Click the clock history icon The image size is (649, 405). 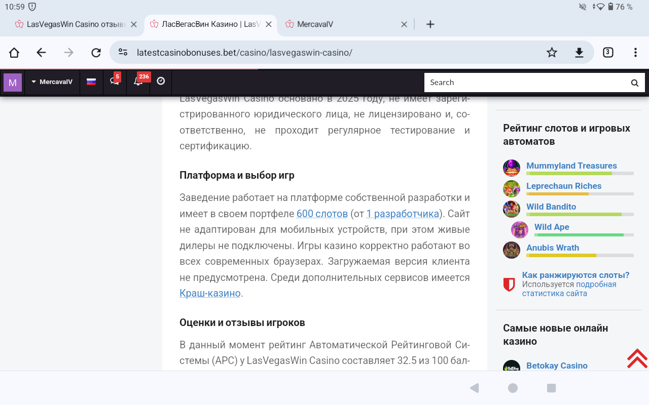(161, 81)
